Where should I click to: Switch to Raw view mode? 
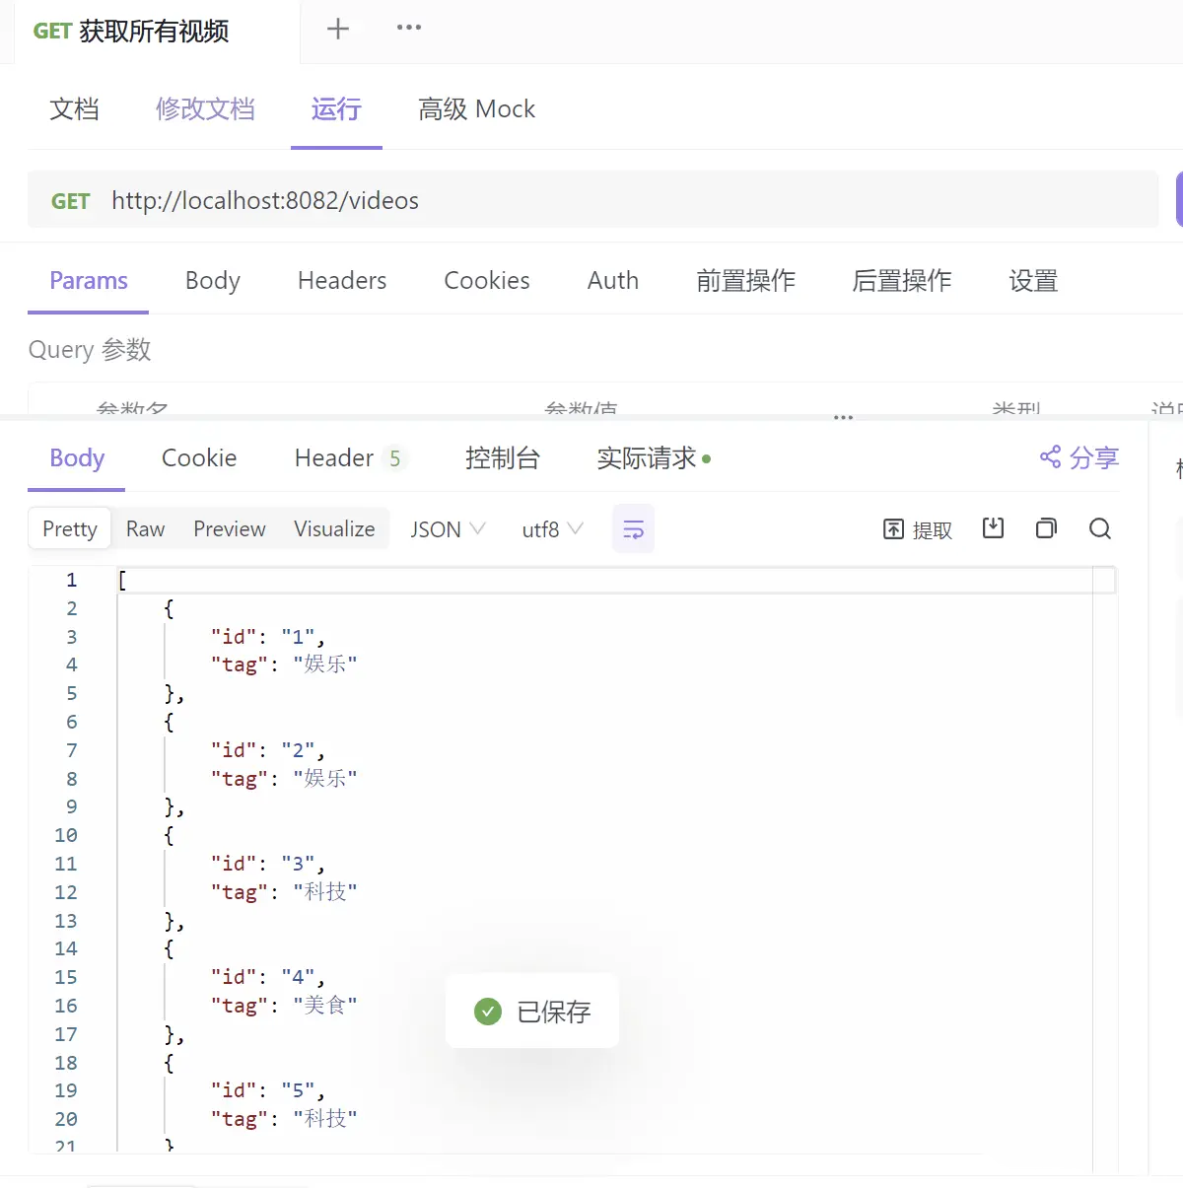point(145,529)
